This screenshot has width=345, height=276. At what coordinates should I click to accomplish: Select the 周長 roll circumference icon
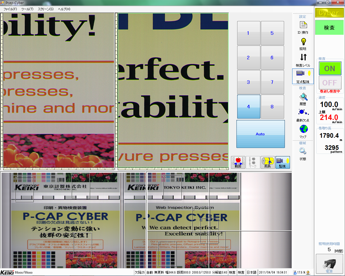pos(267,162)
